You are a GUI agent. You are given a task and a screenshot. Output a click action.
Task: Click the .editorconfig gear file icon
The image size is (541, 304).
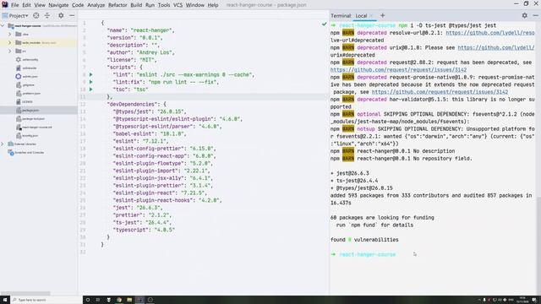[x=19, y=60]
